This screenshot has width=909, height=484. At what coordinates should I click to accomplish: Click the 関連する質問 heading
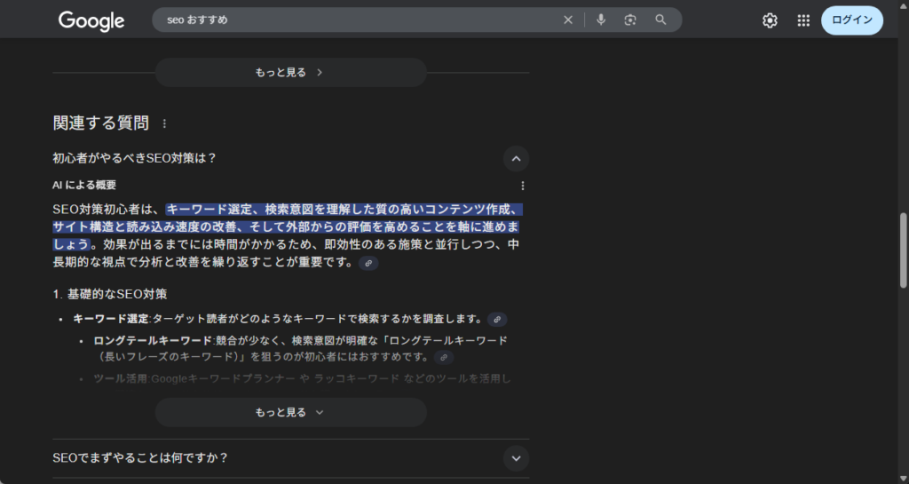click(x=101, y=123)
